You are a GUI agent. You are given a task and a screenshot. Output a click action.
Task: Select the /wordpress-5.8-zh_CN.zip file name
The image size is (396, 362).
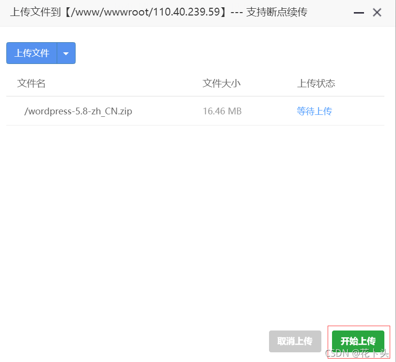click(78, 111)
